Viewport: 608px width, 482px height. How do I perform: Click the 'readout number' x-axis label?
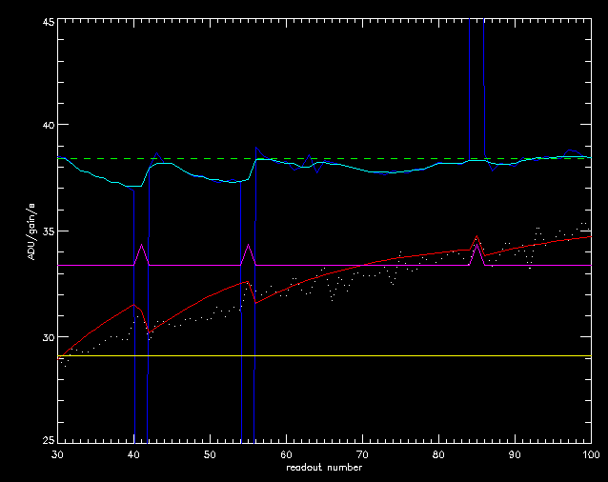pyautogui.click(x=324, y=468)
